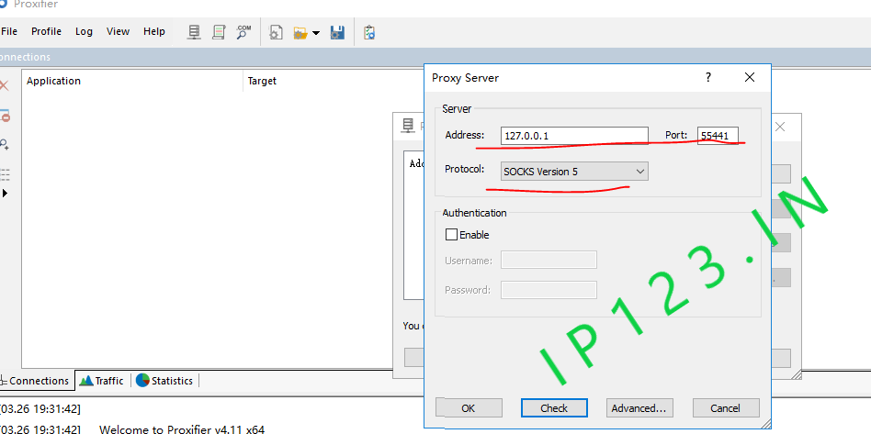This screenshot has width=871, height=434.
Task: Click the Welcome to Proxifier log line
Action: 182,429
